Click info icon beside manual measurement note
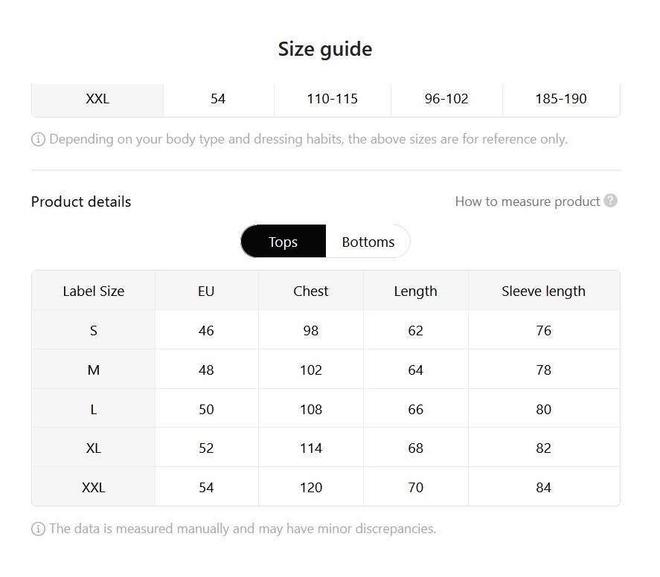 coord(38,529)
